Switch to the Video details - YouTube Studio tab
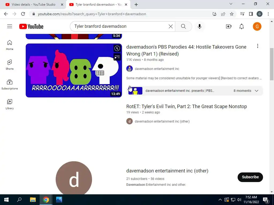 [33, 5]
